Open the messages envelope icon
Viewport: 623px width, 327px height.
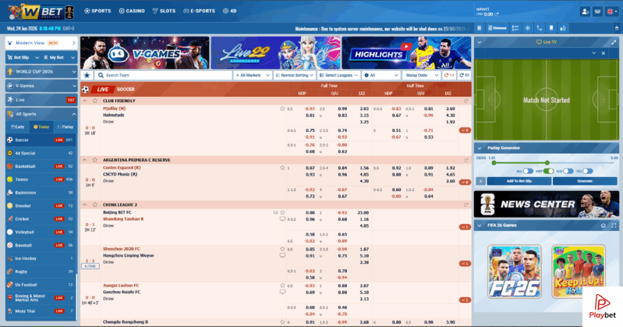click(x=597, y=12)
